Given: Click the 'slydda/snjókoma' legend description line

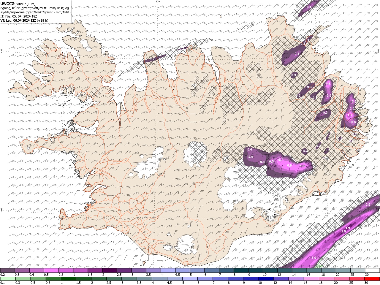Looking at the screenshot, I should pos(36,12).
